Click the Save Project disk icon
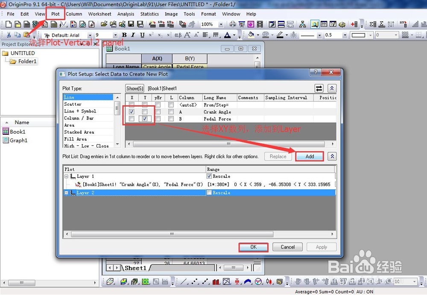The height and width of the screenshot is (295, 427). [131, 24]
